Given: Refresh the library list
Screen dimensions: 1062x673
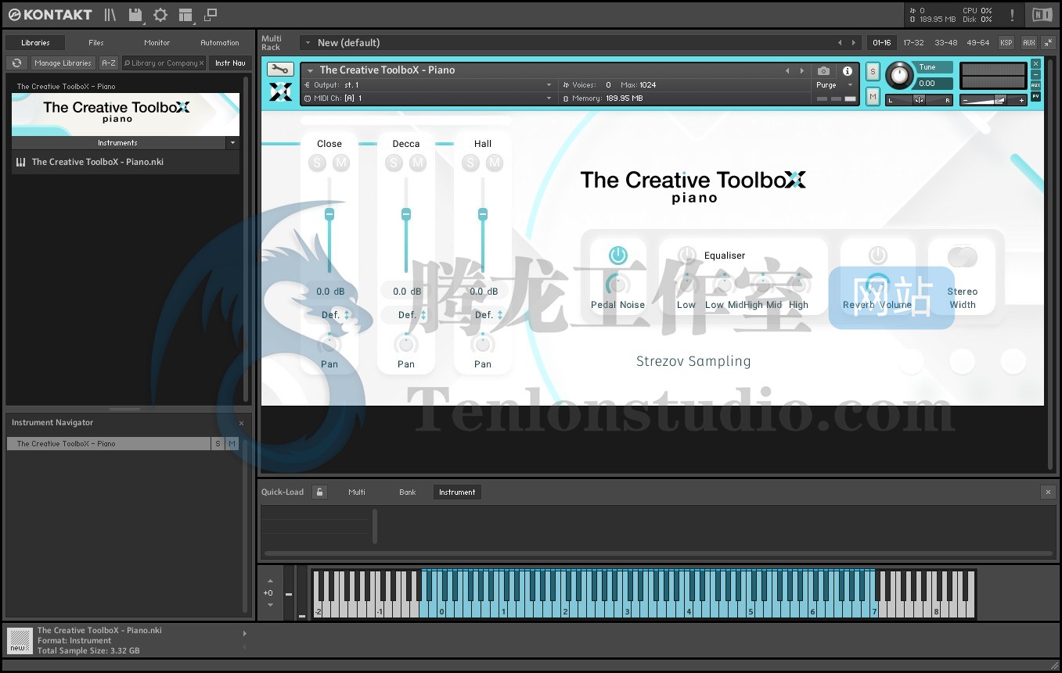Looking at the screenshot, I should point(16,63).
